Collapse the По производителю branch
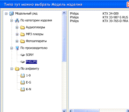 click(12, 48)
